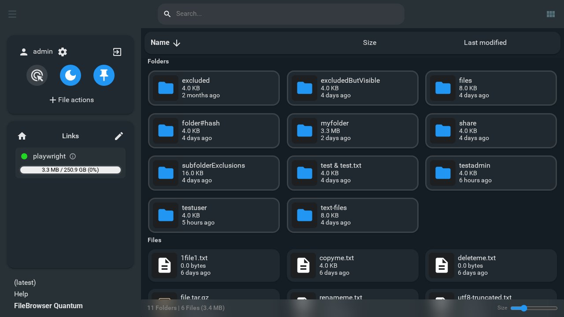Adjust the Size slider at bottom right

(x=523, y=308)
